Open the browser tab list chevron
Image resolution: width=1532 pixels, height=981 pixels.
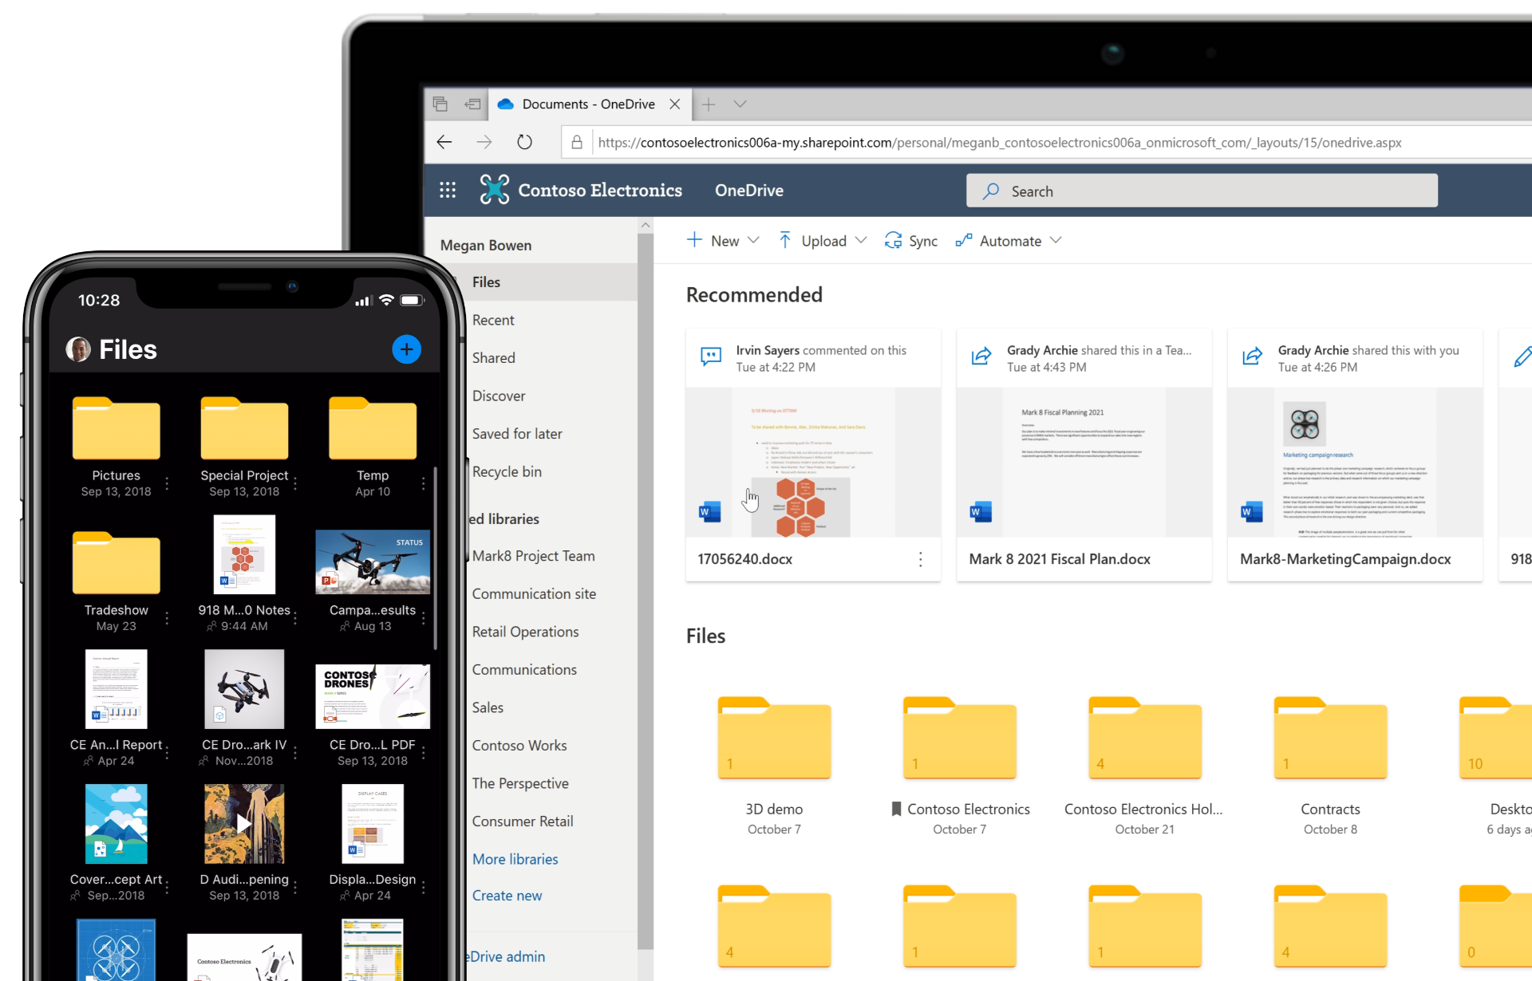pyautogui.click(x=740, y=104)
